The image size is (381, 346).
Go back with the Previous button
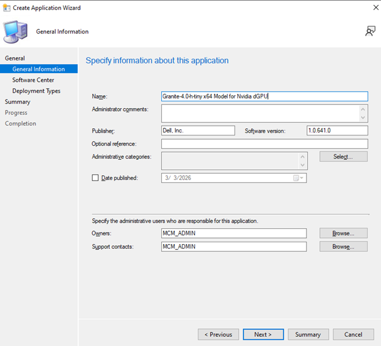219,334
